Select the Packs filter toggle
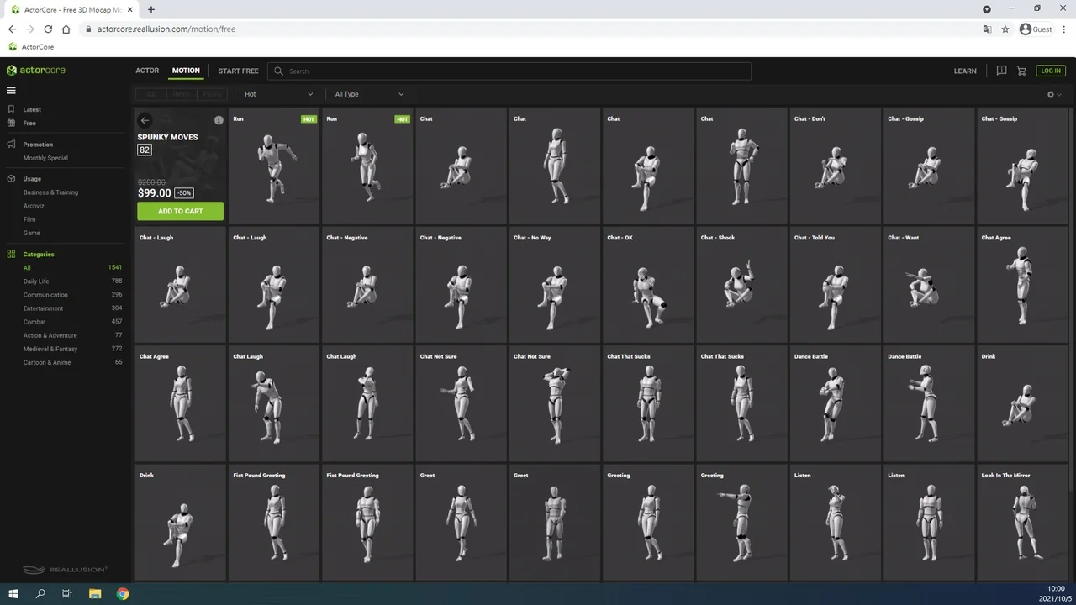The image size is (1076, 605). 212,94
